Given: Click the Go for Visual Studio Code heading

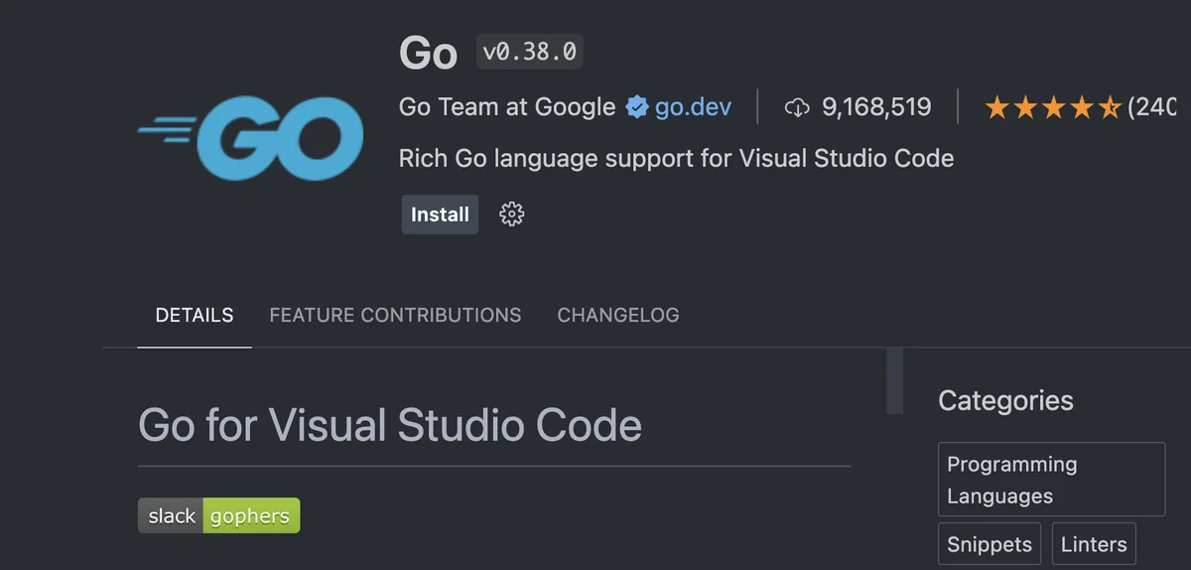Looking at the screenshot, I should (x=390, y=425).
